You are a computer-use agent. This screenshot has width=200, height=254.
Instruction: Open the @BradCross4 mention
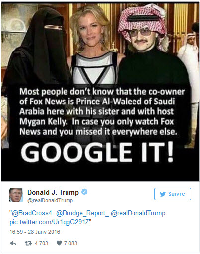coord(32,213)
